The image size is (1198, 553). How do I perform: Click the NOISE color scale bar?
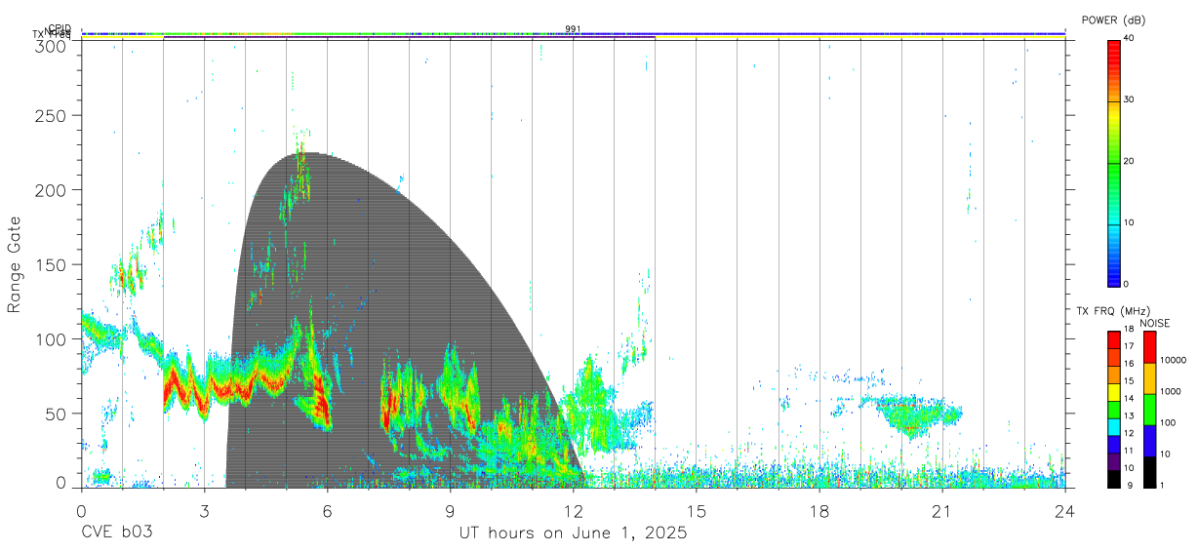(1149, 410)
